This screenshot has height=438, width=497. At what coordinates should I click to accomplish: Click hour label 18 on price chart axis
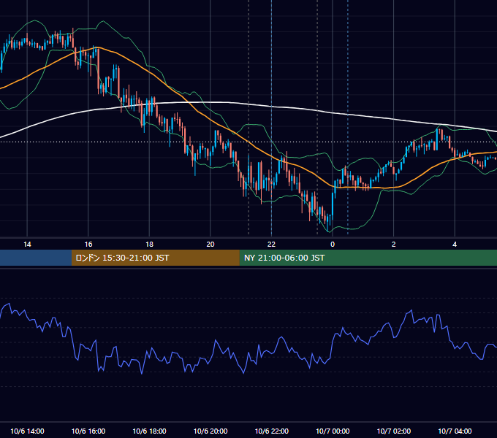(x=149, y=245)
